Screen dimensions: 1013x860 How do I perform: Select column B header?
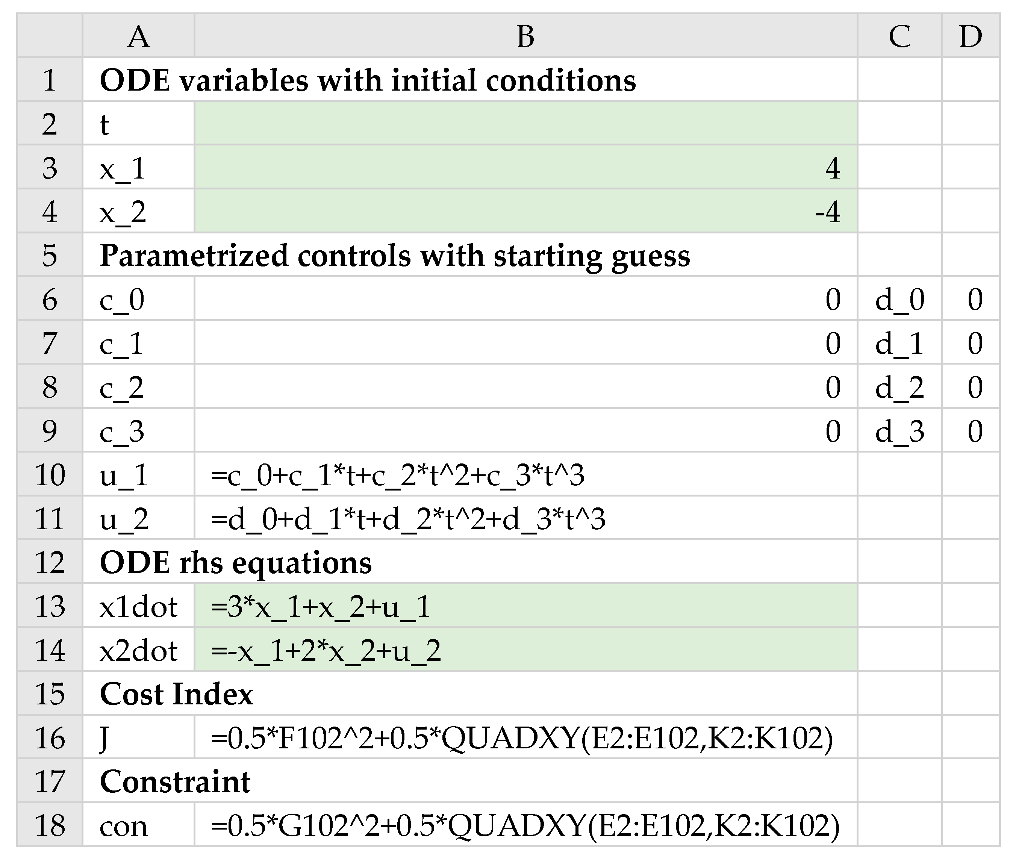pyautogui.click(x=525, y=36)
